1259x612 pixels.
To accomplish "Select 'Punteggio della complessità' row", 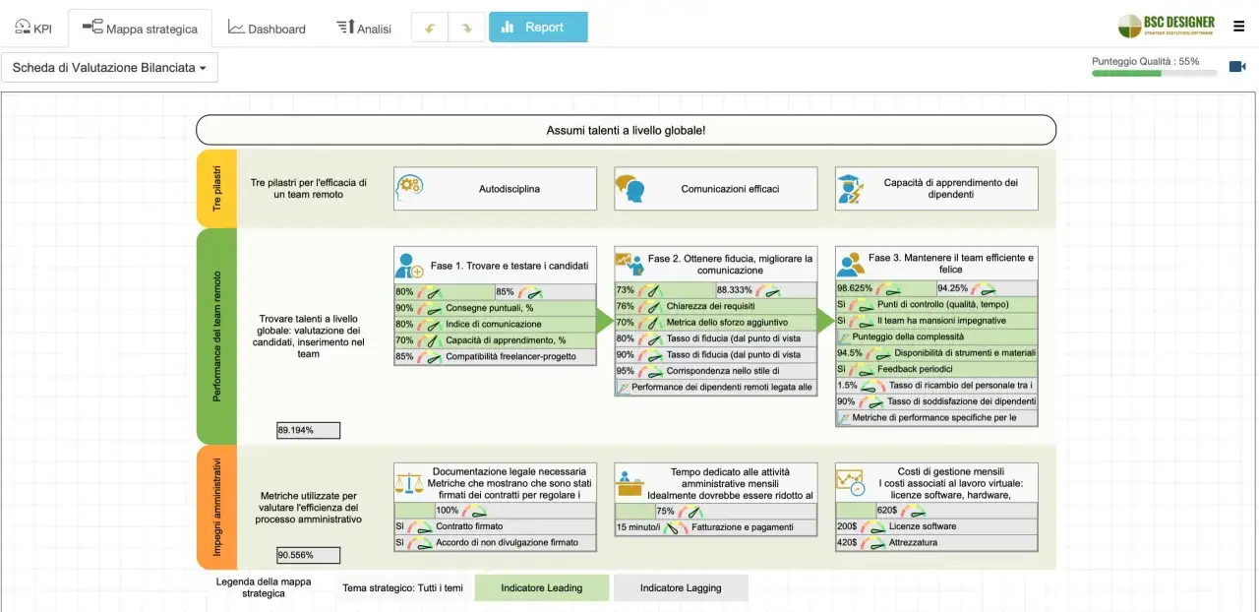I will (936, 337).
